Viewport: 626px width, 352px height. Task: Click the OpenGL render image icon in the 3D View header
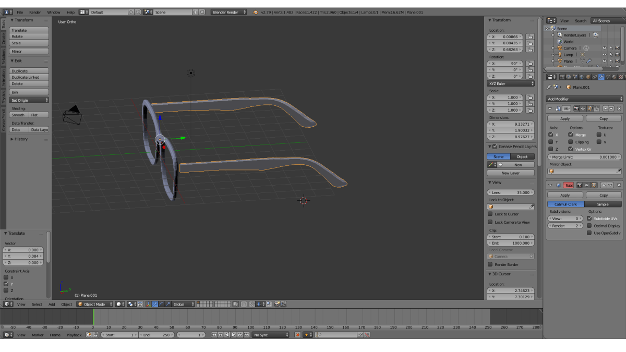pos(277,304)
